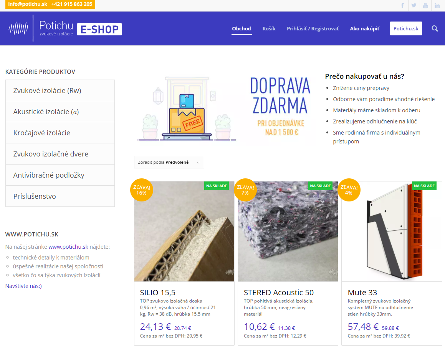This screenshot has width=445, height=346.
Task: Click the 16% discount badge on SILIO
Action: (x=142, y=190)
